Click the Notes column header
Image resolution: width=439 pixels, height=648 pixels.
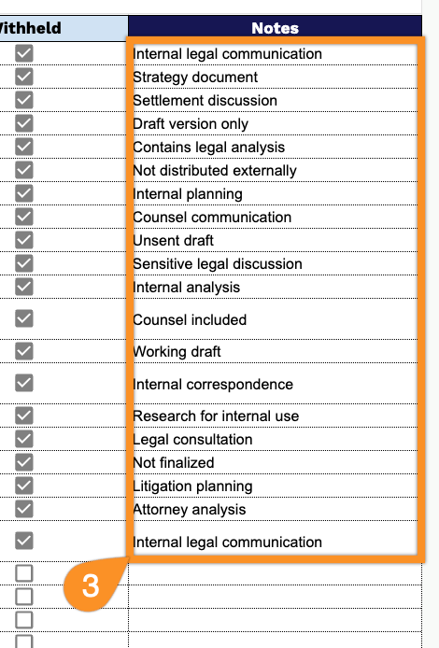[275, 28]
